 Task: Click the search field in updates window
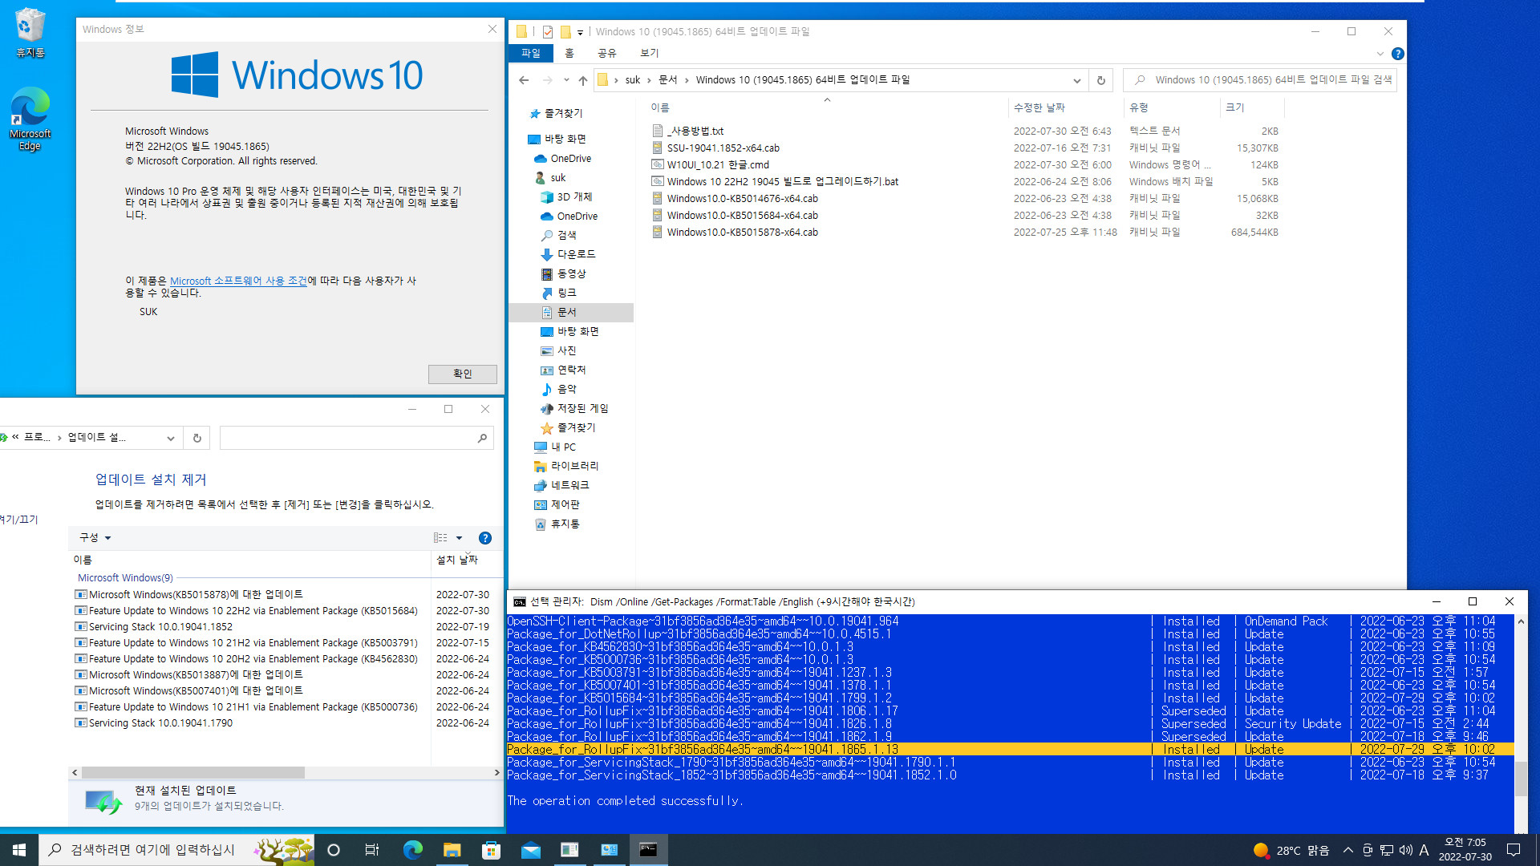355,438
